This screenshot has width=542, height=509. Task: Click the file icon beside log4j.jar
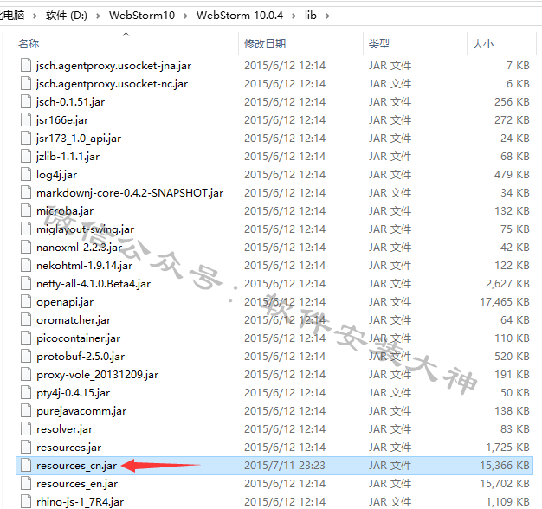[26, 175]
